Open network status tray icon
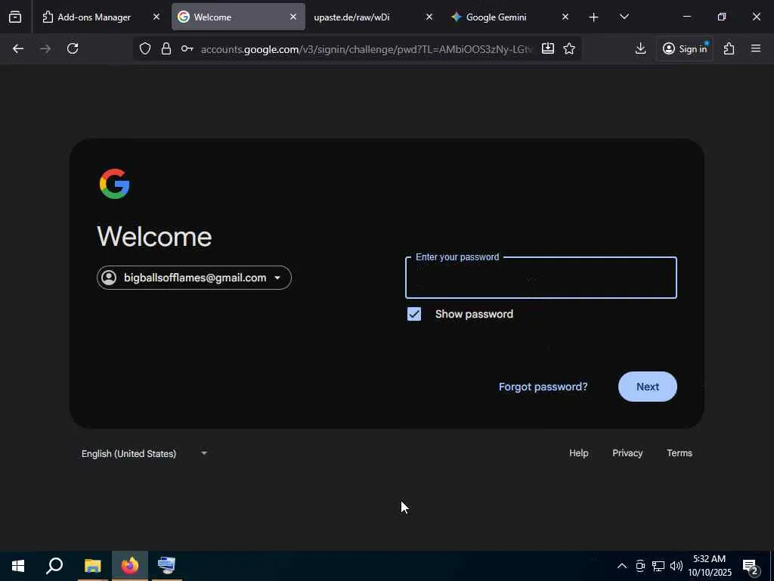Screen dimensions: 774x581 click(658, 566)
